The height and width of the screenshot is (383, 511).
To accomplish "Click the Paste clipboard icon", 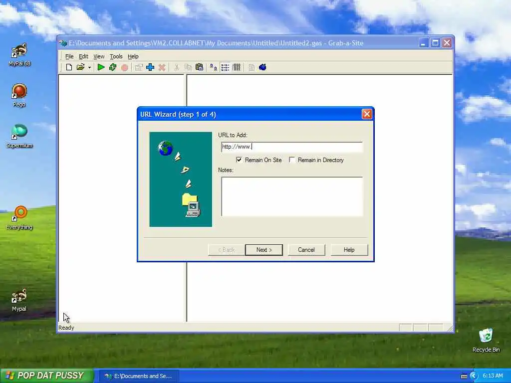I will click(x=200, y=67).
